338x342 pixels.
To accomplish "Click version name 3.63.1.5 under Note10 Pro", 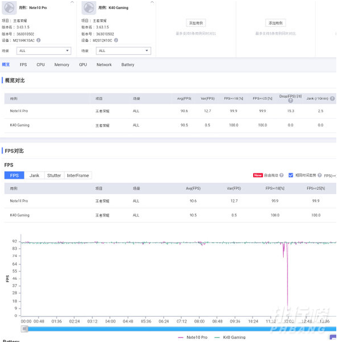I will pos(23,27).
